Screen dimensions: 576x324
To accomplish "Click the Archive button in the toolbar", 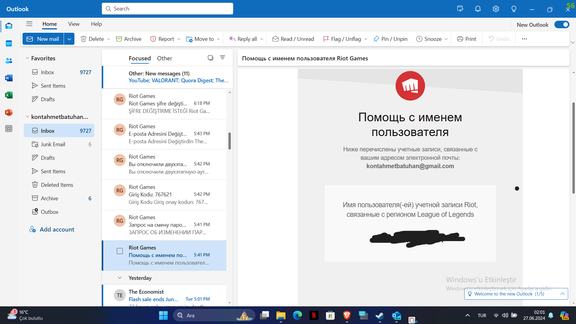I will [x=129, y=39].
